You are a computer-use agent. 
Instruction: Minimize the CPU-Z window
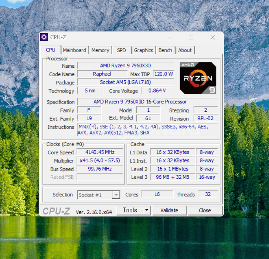tap(169, 37)
